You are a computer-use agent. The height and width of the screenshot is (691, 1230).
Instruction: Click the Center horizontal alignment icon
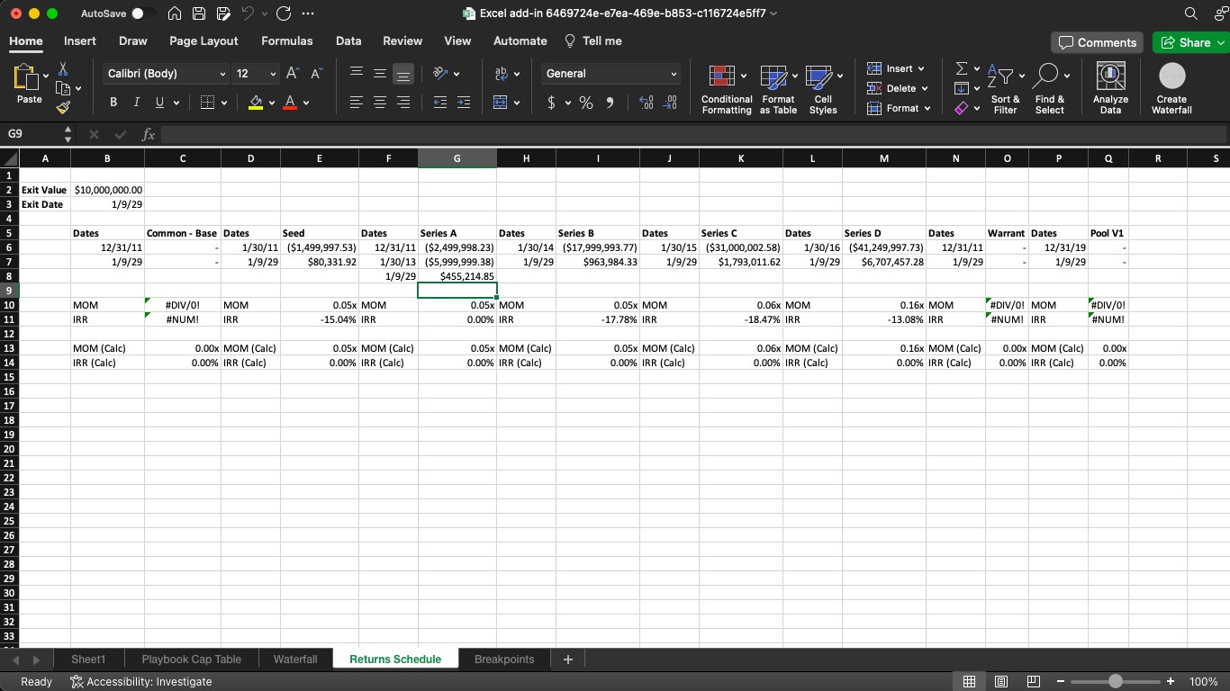tap(380, 103)
